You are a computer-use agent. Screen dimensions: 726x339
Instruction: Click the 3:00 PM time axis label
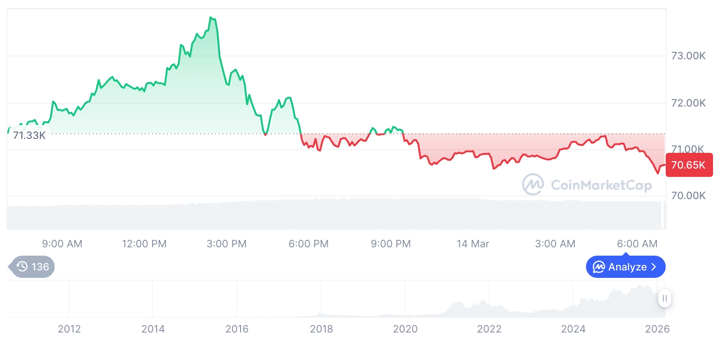[226, 244]
